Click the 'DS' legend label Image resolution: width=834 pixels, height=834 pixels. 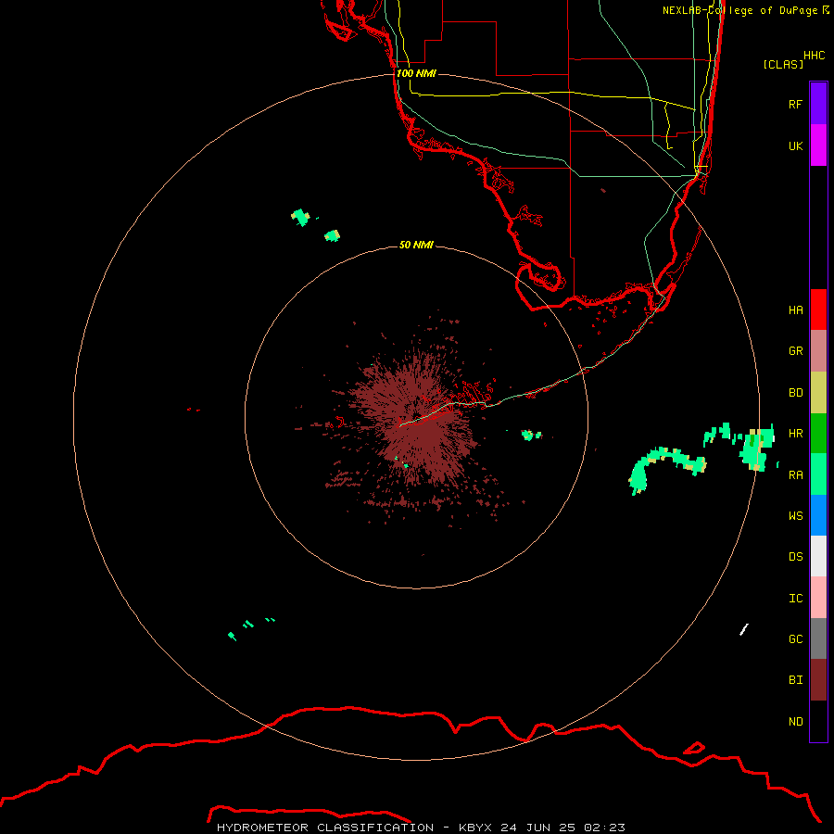795,557
